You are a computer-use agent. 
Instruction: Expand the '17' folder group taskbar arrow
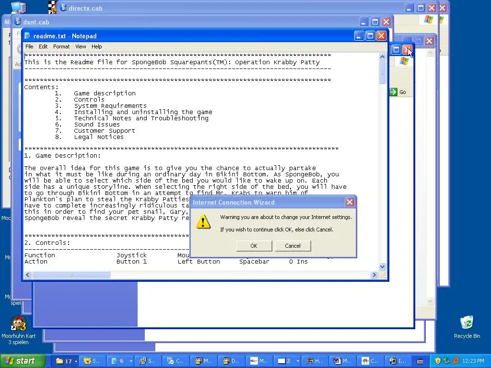pyautogui.click(x=76, y=361)
